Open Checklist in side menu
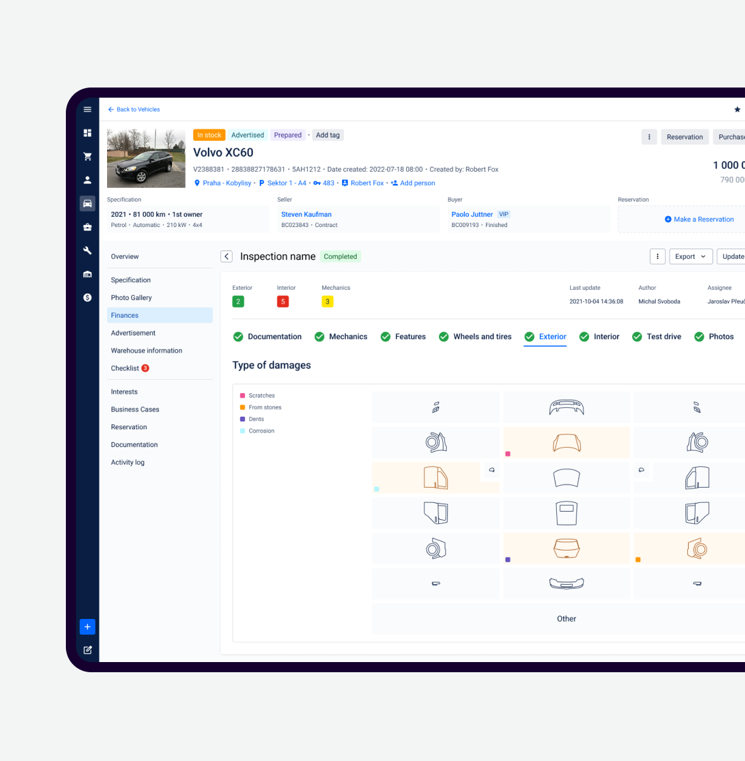Viewport: 745px width, 761px height. pos(160,368)
